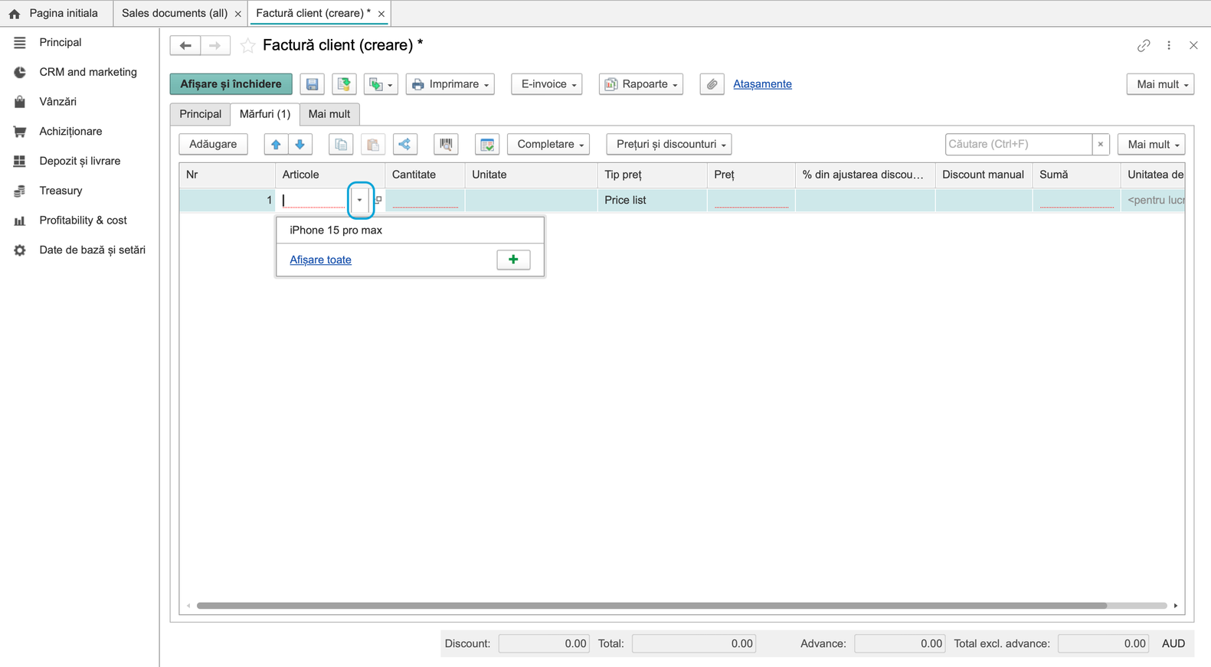This screenshot has height=667, width=1211.
Task: Click the horizontal table scrollbar
Action: (652, 606)
